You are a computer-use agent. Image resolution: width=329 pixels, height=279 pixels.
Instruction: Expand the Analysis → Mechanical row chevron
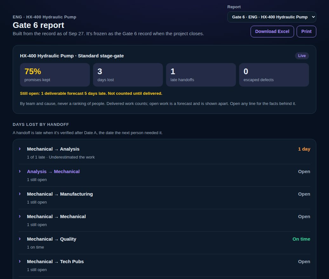(20, 171)
